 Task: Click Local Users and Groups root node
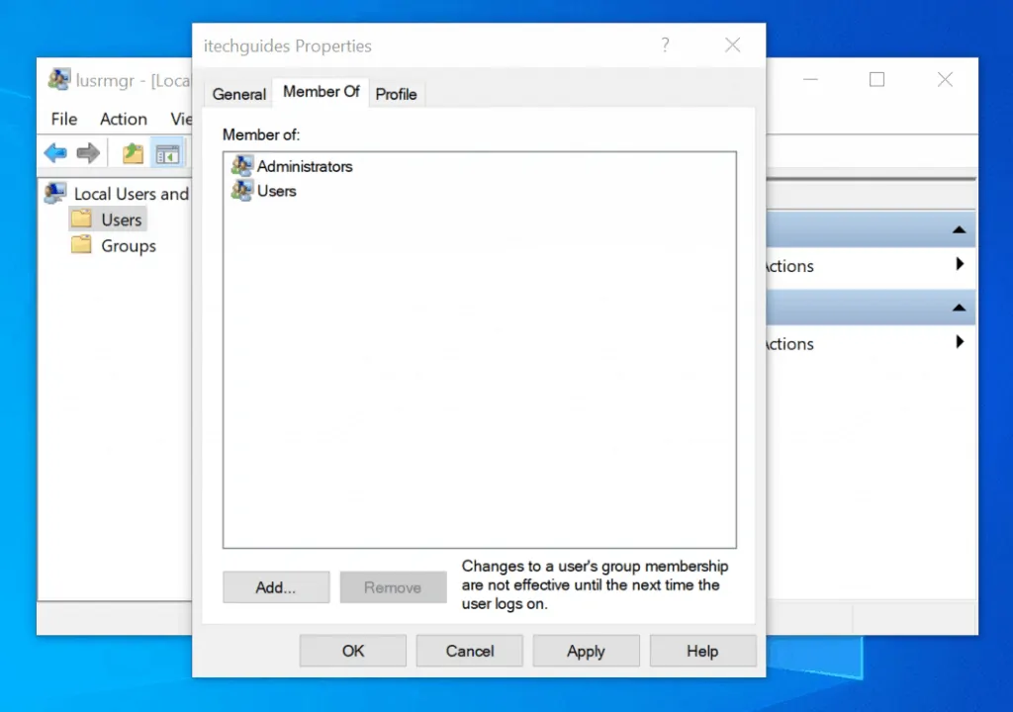[130, 194]
